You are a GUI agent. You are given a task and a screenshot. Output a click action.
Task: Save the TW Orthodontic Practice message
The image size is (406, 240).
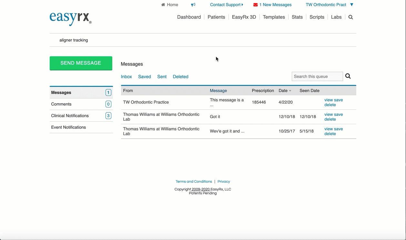click(338, 100)
